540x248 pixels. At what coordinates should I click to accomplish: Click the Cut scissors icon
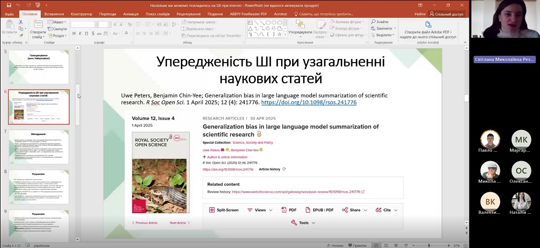[21, 22]
